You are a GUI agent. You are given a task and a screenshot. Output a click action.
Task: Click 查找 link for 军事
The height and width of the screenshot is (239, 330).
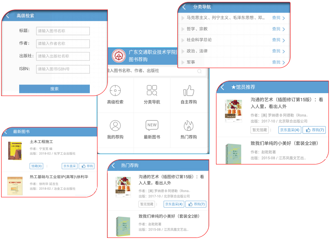click(276, 62)
